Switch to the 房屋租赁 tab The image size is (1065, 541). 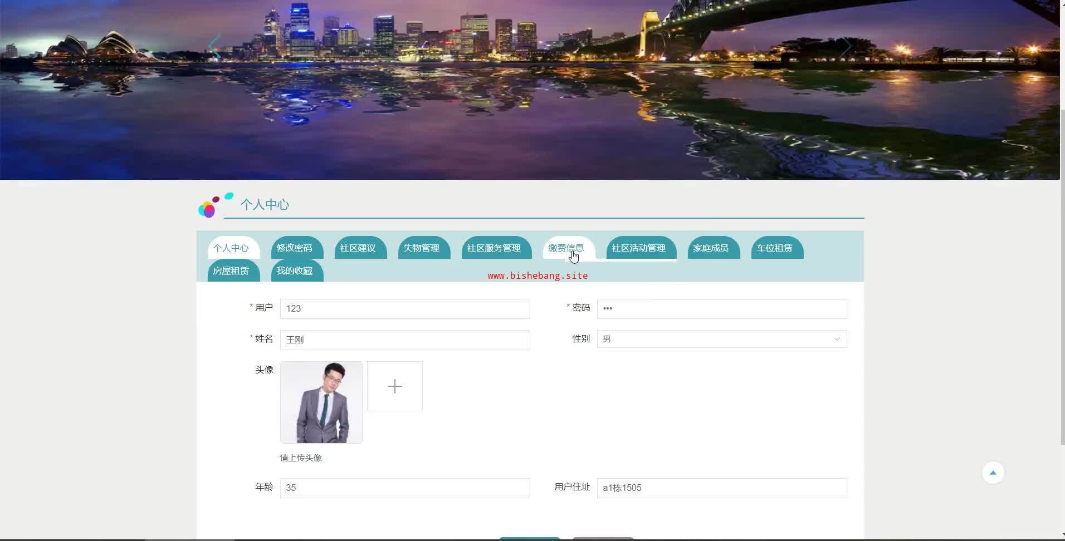[233, 270]
